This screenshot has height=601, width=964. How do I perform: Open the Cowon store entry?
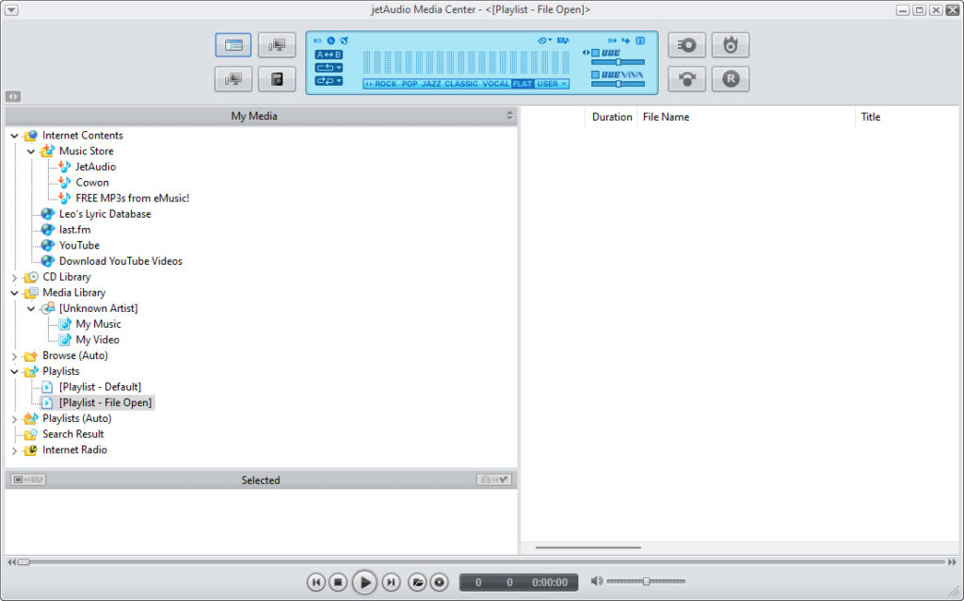[x=92, y=183]
